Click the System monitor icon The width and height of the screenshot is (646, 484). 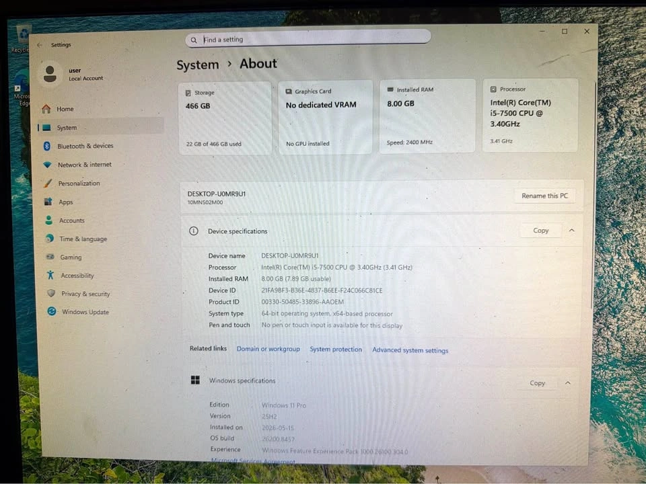pos(46,128)
